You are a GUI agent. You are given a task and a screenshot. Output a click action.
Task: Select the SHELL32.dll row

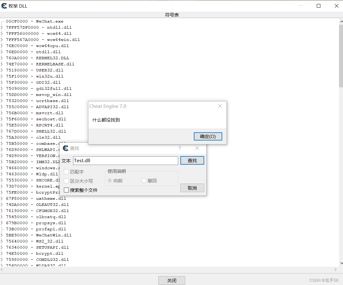tap(36, 131)
